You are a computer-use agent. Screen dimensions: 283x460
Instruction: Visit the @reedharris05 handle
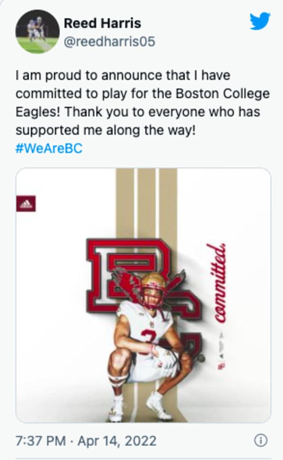pyautogui.click(x=109, y=42)
